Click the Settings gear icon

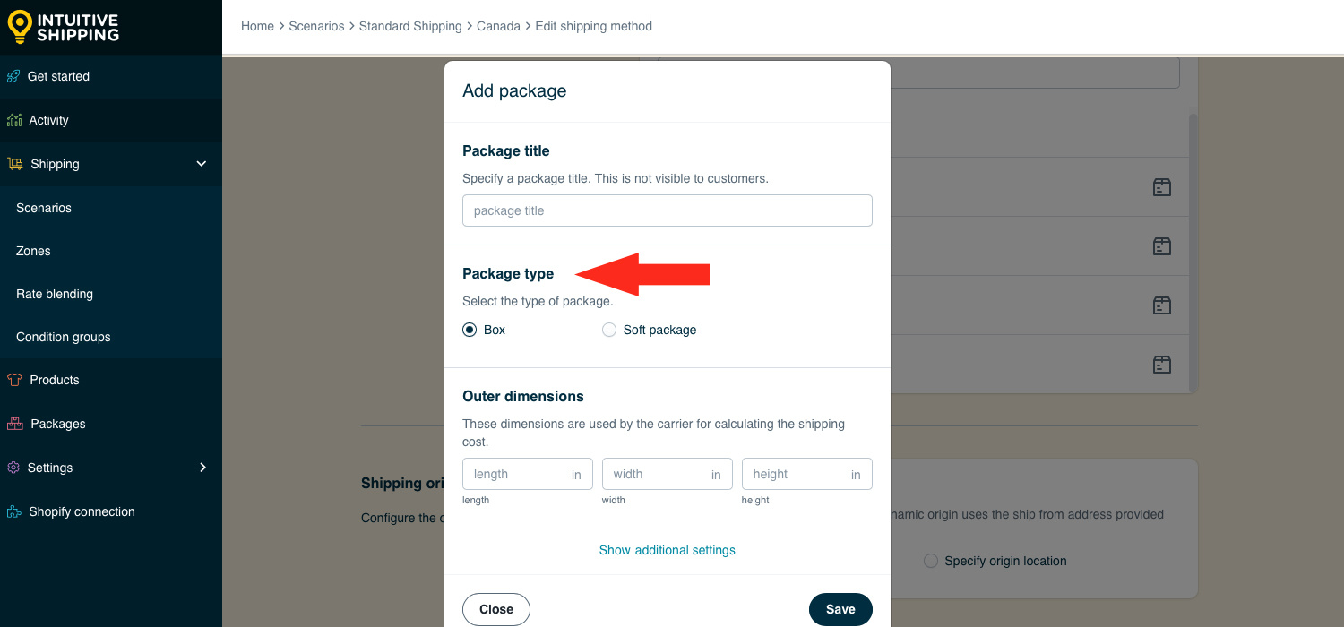click(13, 468)
